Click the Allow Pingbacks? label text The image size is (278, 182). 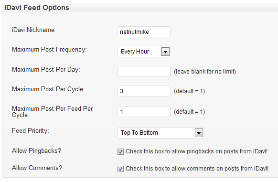36,151
